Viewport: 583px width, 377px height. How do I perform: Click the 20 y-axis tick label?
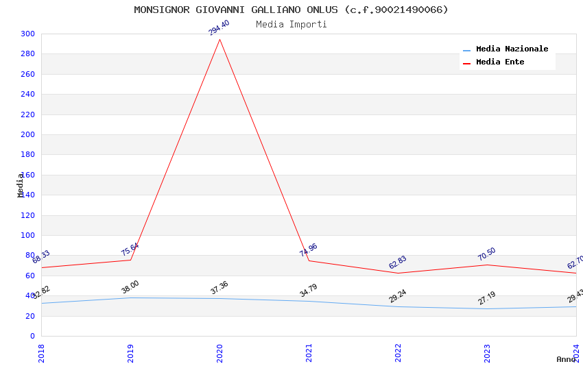click(x=30, y=316)
